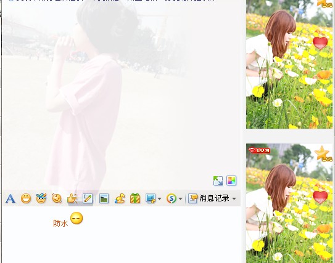
Task: Click the heart on the avatar without LV3 badge
Action: [320, 43]
